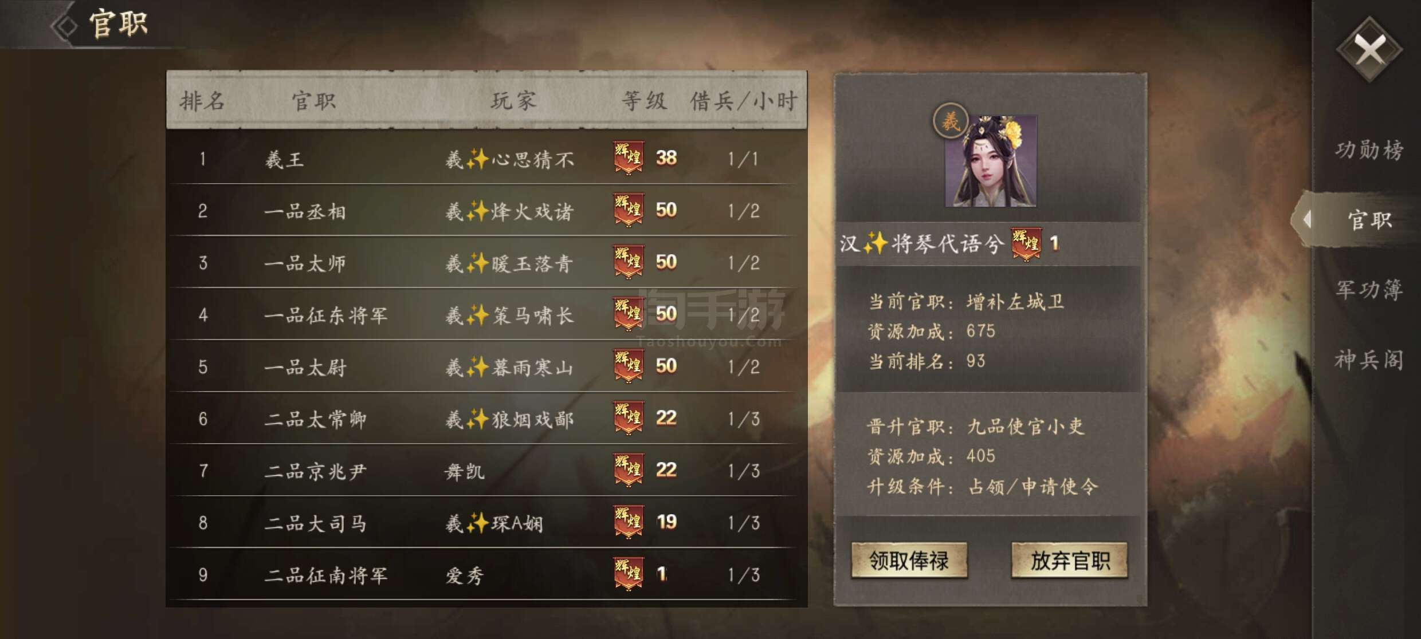1421x639 pixels.
Task: Open the 神兵阁 tab
Action: (1369, 360)
